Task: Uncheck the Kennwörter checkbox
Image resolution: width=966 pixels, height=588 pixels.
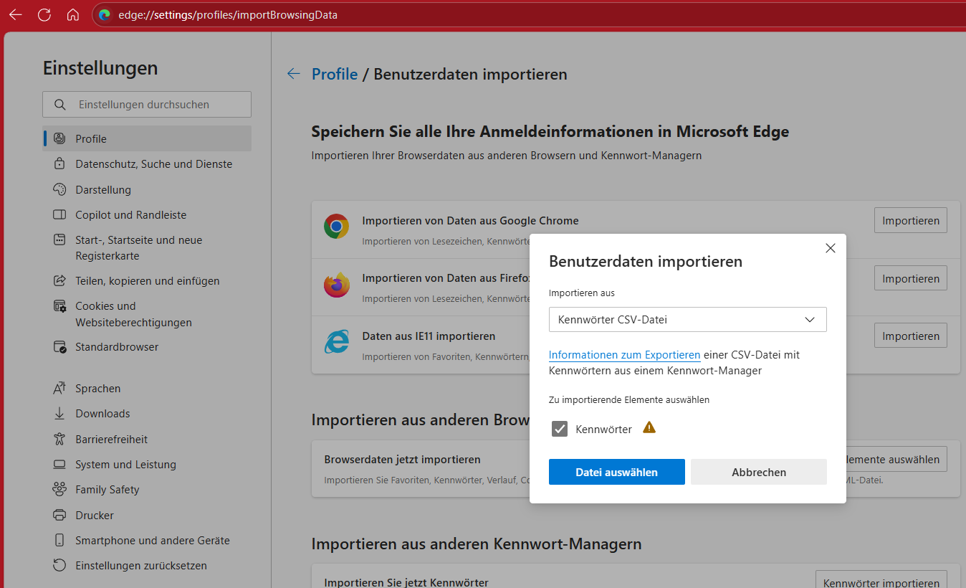Action: point(560,430)
